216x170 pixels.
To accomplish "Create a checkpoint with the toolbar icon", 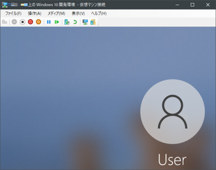I will point(67,22).
